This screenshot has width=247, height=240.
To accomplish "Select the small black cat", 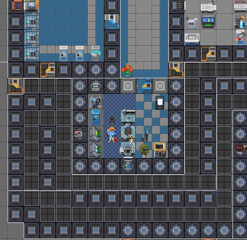I will click(112, 121).
